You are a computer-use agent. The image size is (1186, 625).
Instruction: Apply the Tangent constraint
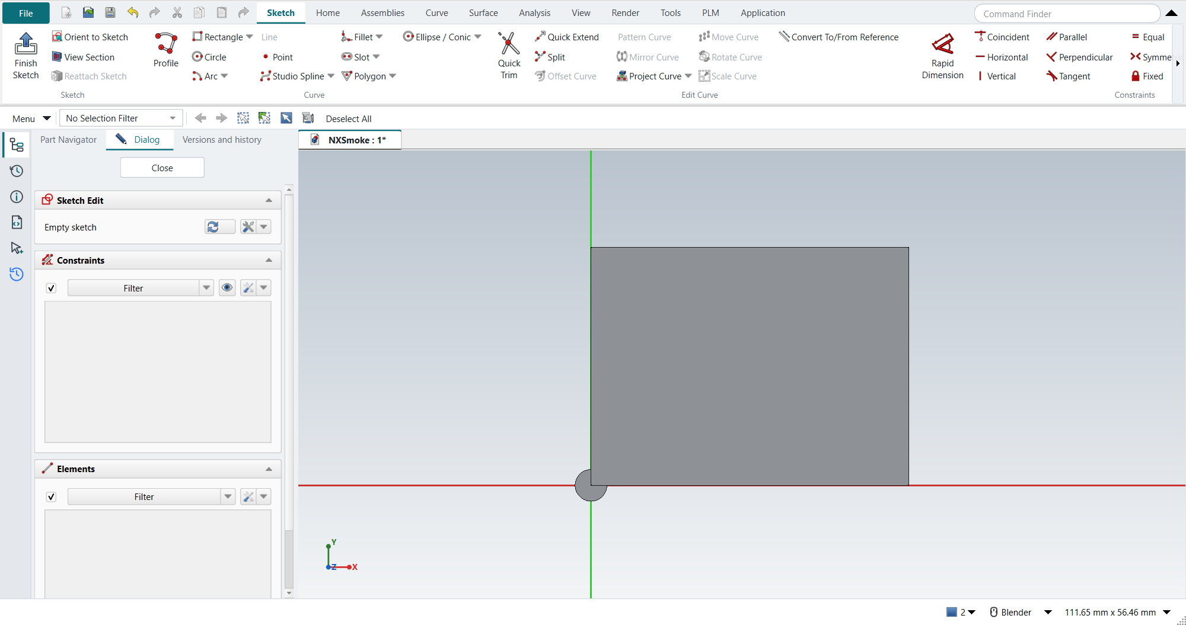(1068, 76)
